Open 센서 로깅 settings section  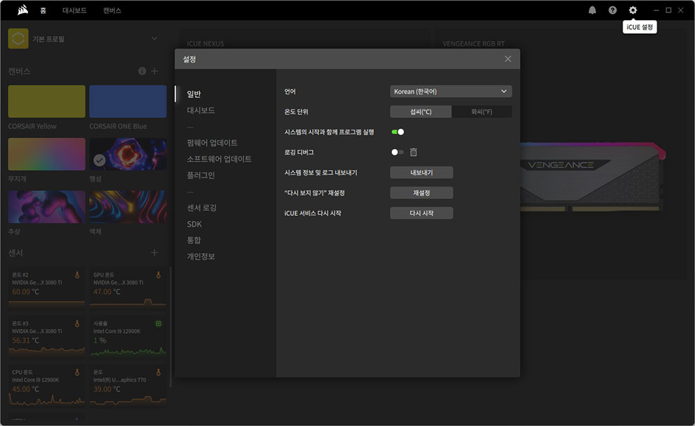[202, 207]
